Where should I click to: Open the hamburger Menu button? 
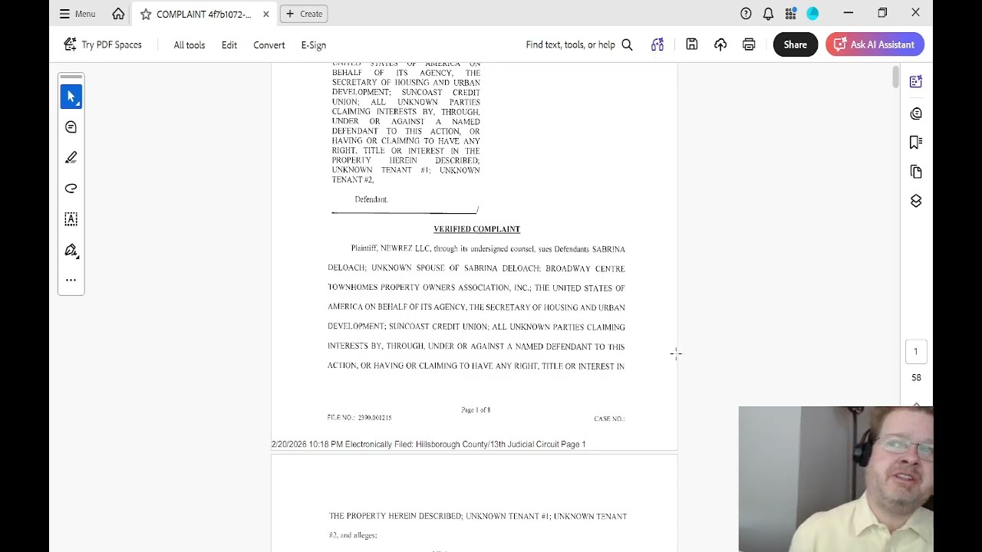click(77, 14)
